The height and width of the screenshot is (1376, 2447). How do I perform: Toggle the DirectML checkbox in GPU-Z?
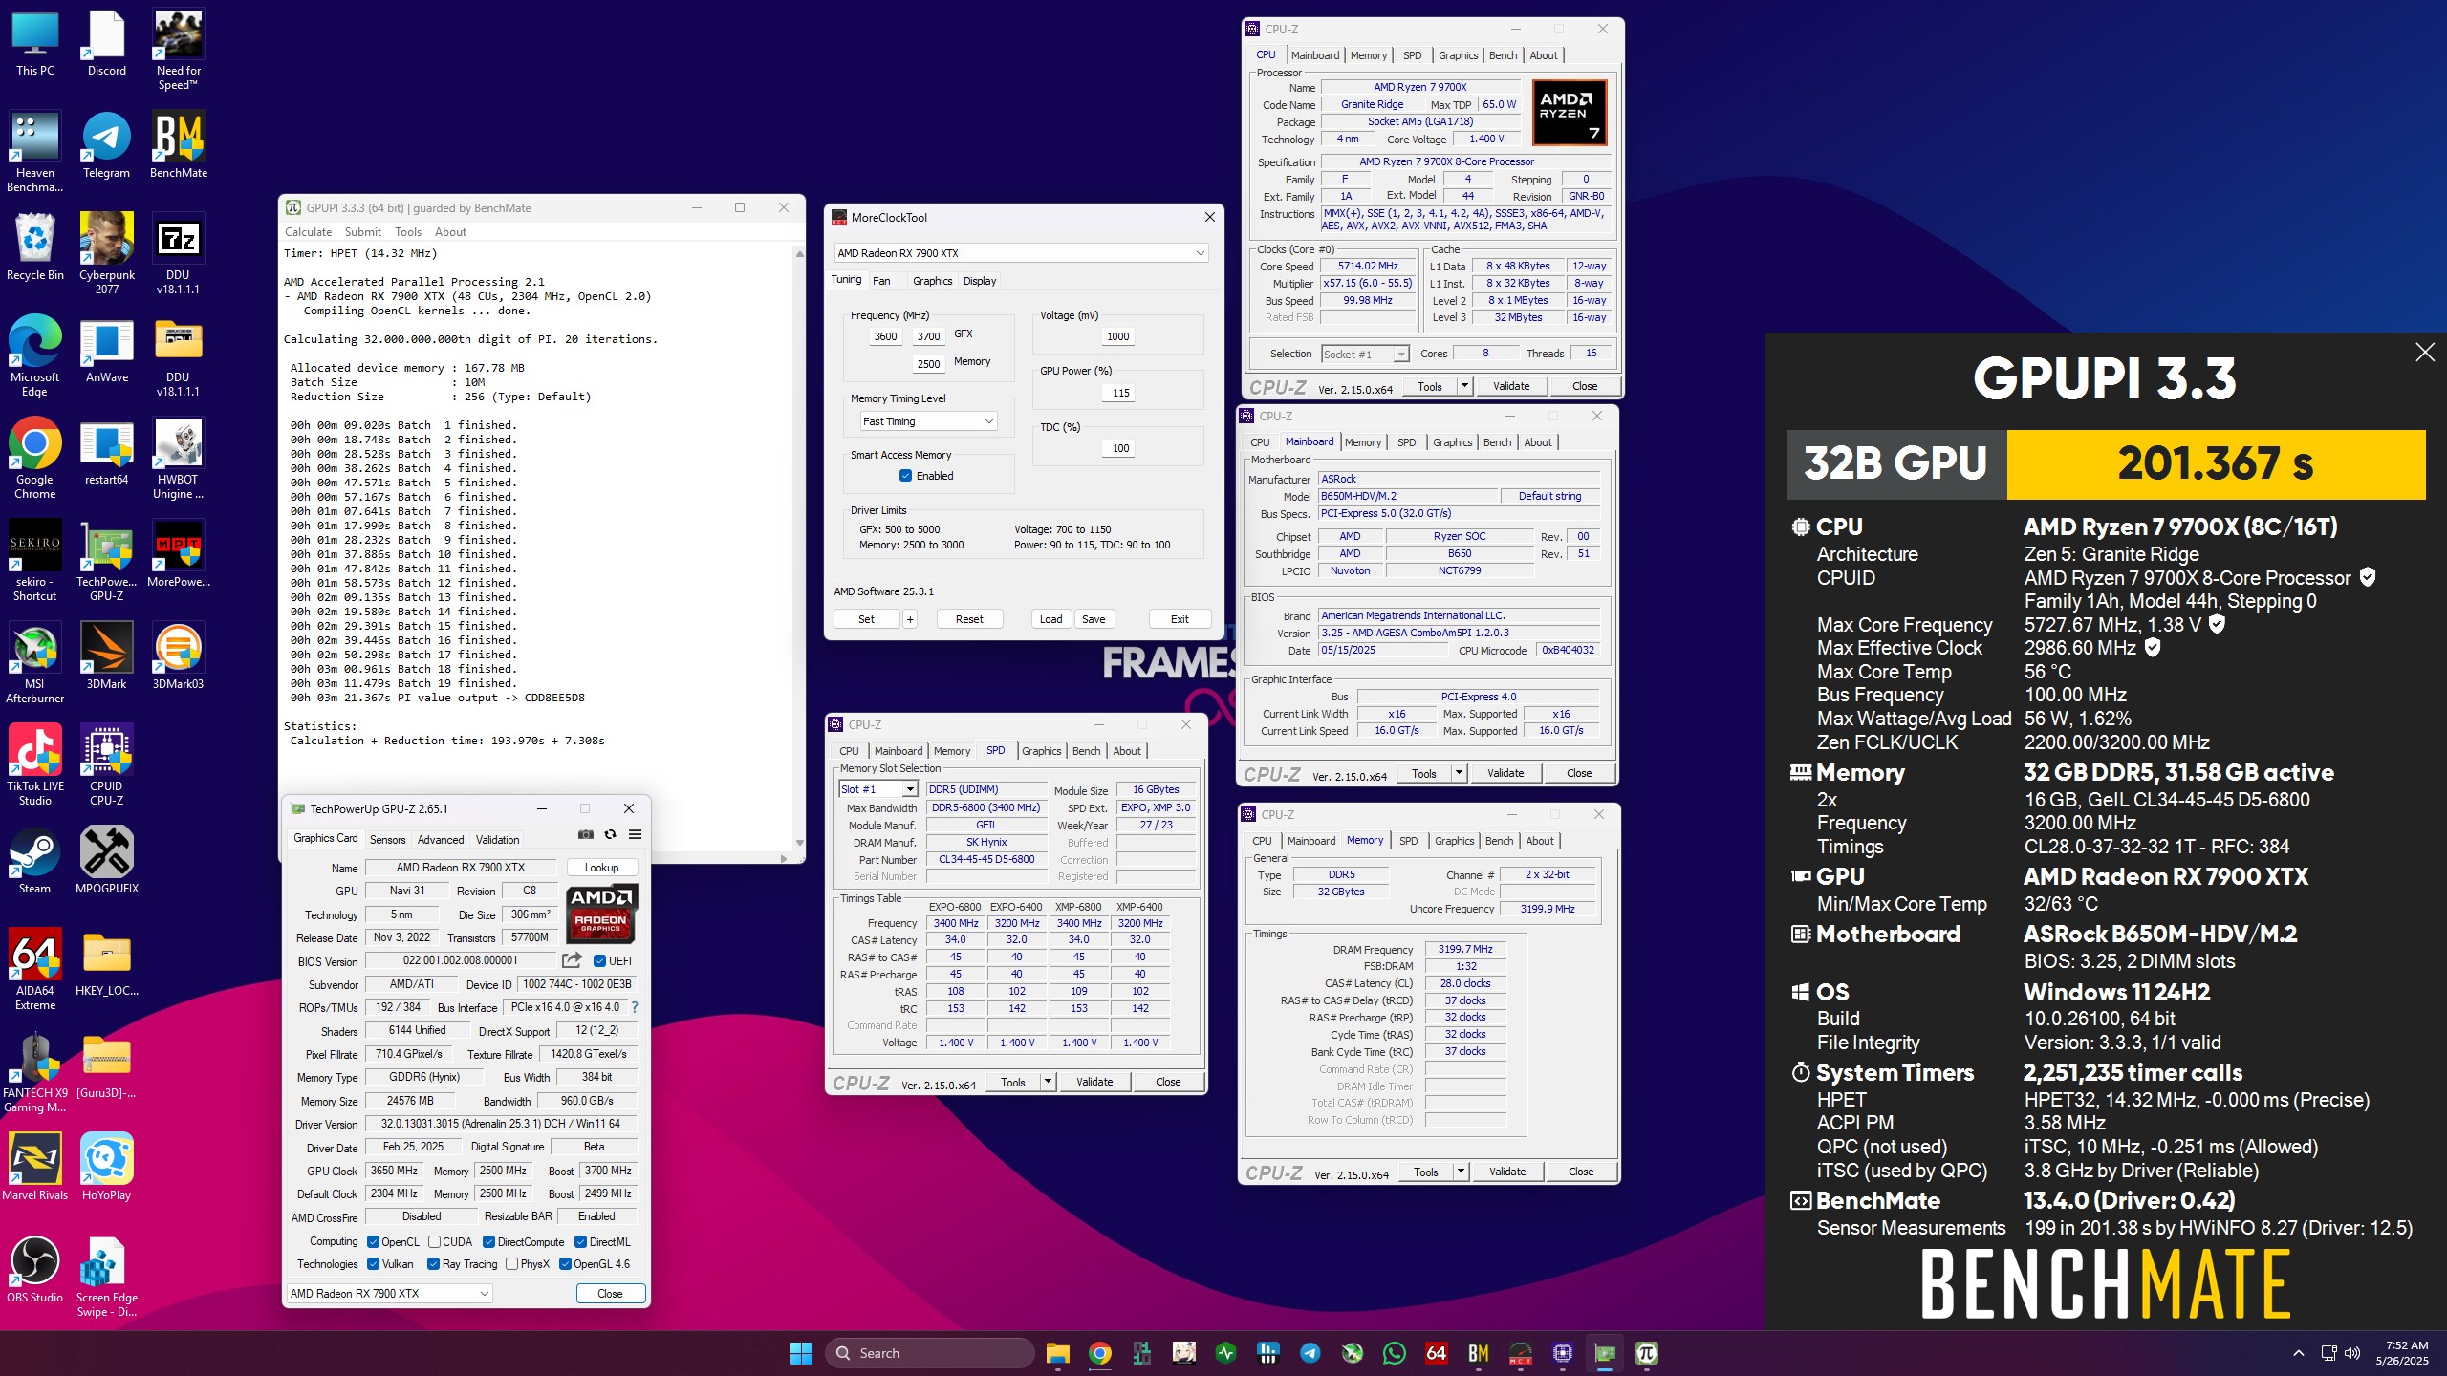click(x=580, y=1242)
